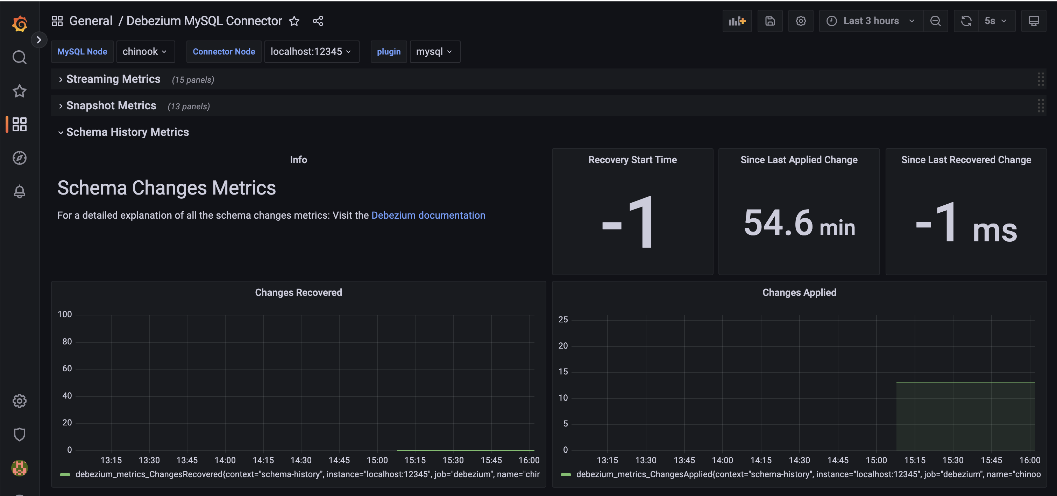
Task: Star the Debezium MySQL Connector dashboard
Action: [294, 21]
